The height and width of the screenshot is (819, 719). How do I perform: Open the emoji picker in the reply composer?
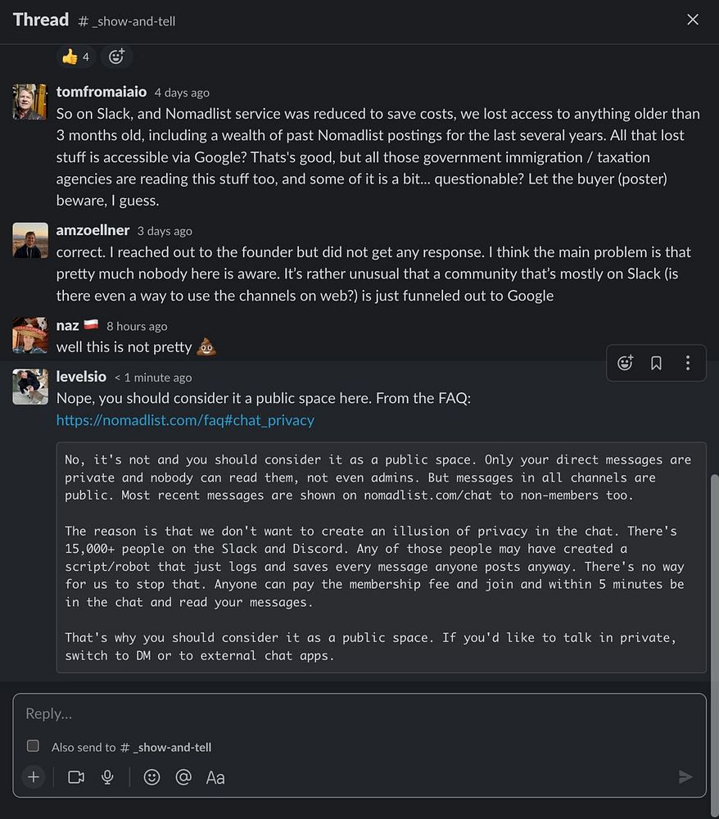[151, 777]
